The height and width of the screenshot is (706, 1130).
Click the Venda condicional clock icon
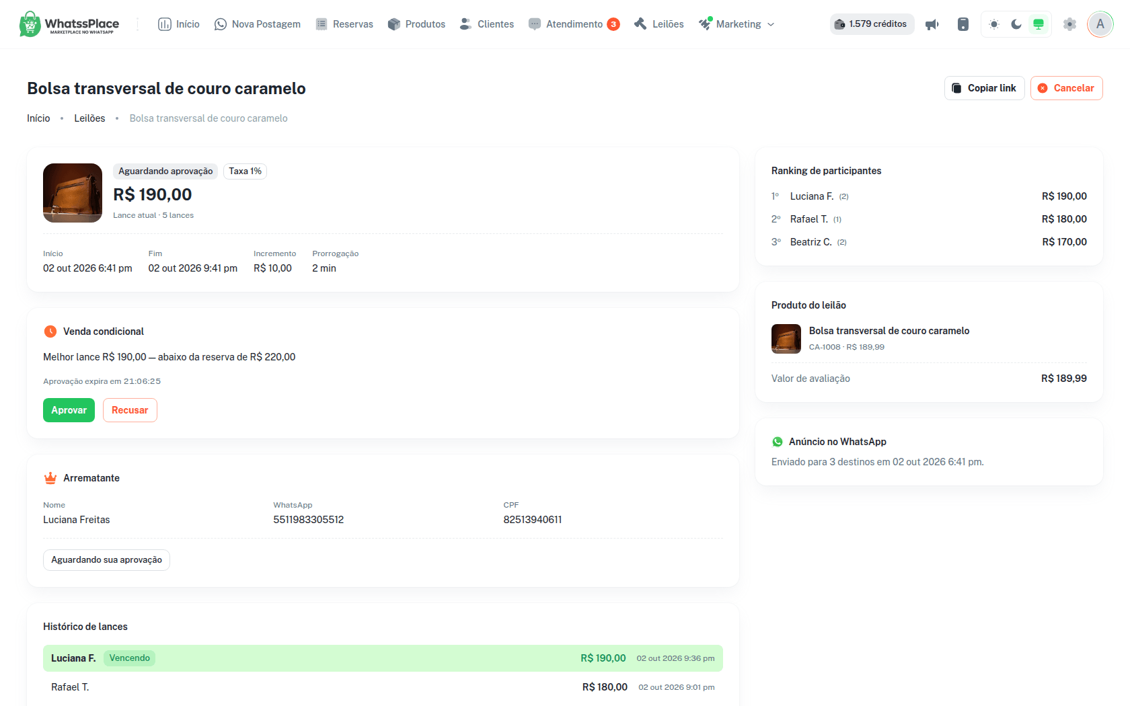[50, 331]
